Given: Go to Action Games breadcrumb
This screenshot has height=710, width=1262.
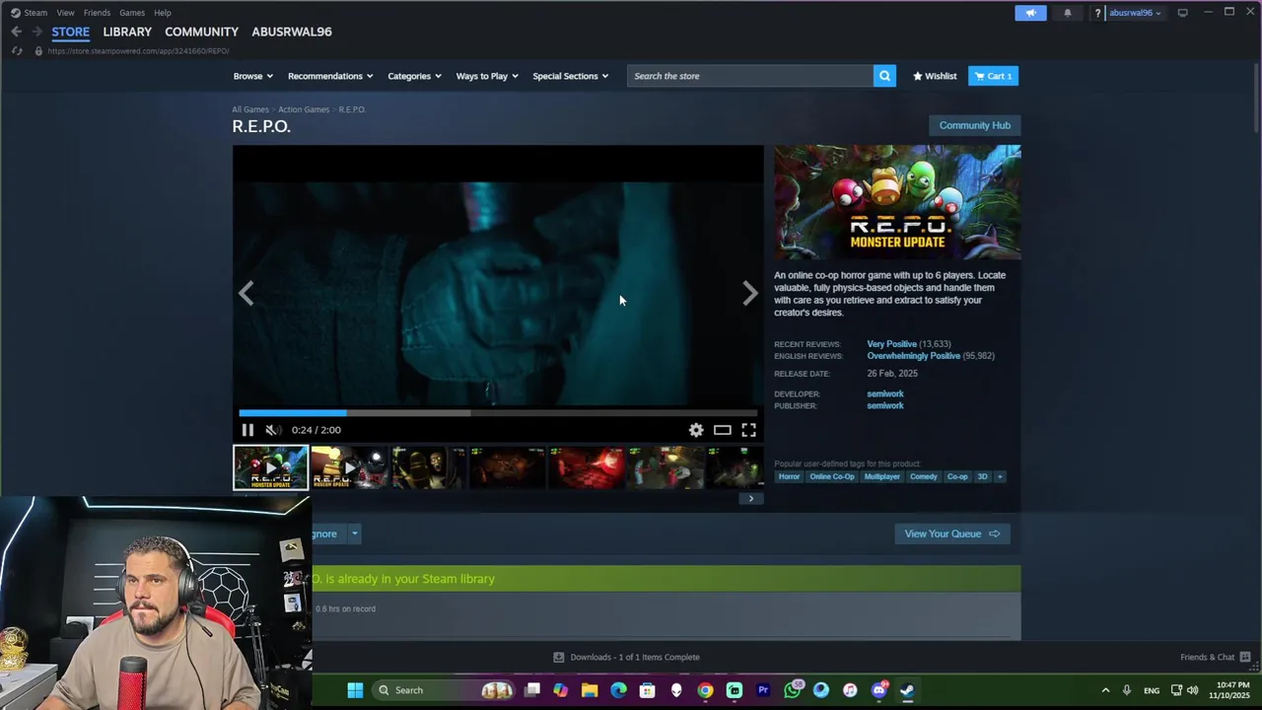Looking at the screenshot, I should coord(304,109).
